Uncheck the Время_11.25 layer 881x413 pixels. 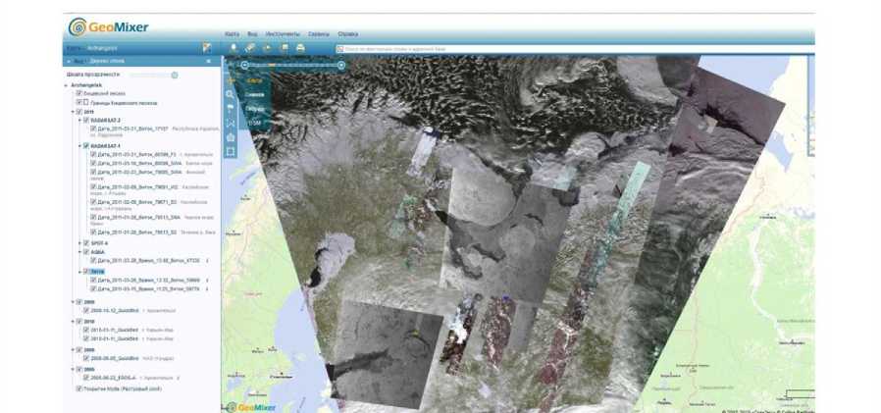coord(93,288)
